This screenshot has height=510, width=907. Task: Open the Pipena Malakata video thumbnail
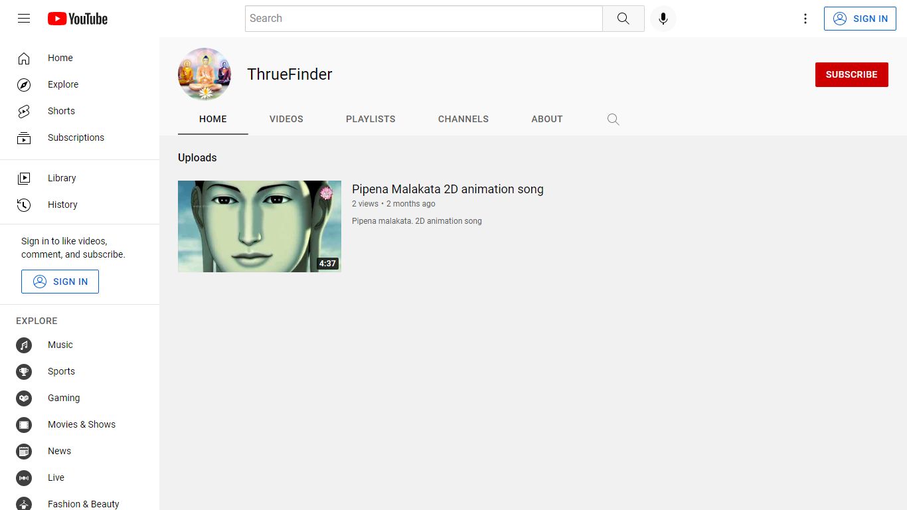pyautogui.click(x=260, y=226)
